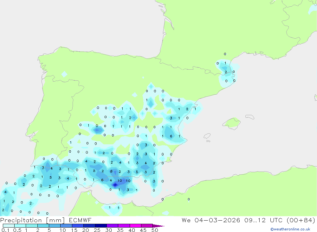Click the 'Precipitation [mm]' title text
Image resolution: width=317 pixels, height=232 pixels.
pos(32,220)
